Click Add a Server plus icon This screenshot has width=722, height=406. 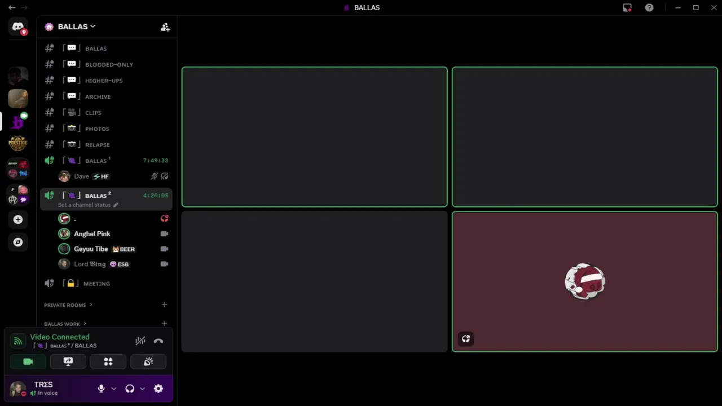pyautogui.click(x=18, y=219)
